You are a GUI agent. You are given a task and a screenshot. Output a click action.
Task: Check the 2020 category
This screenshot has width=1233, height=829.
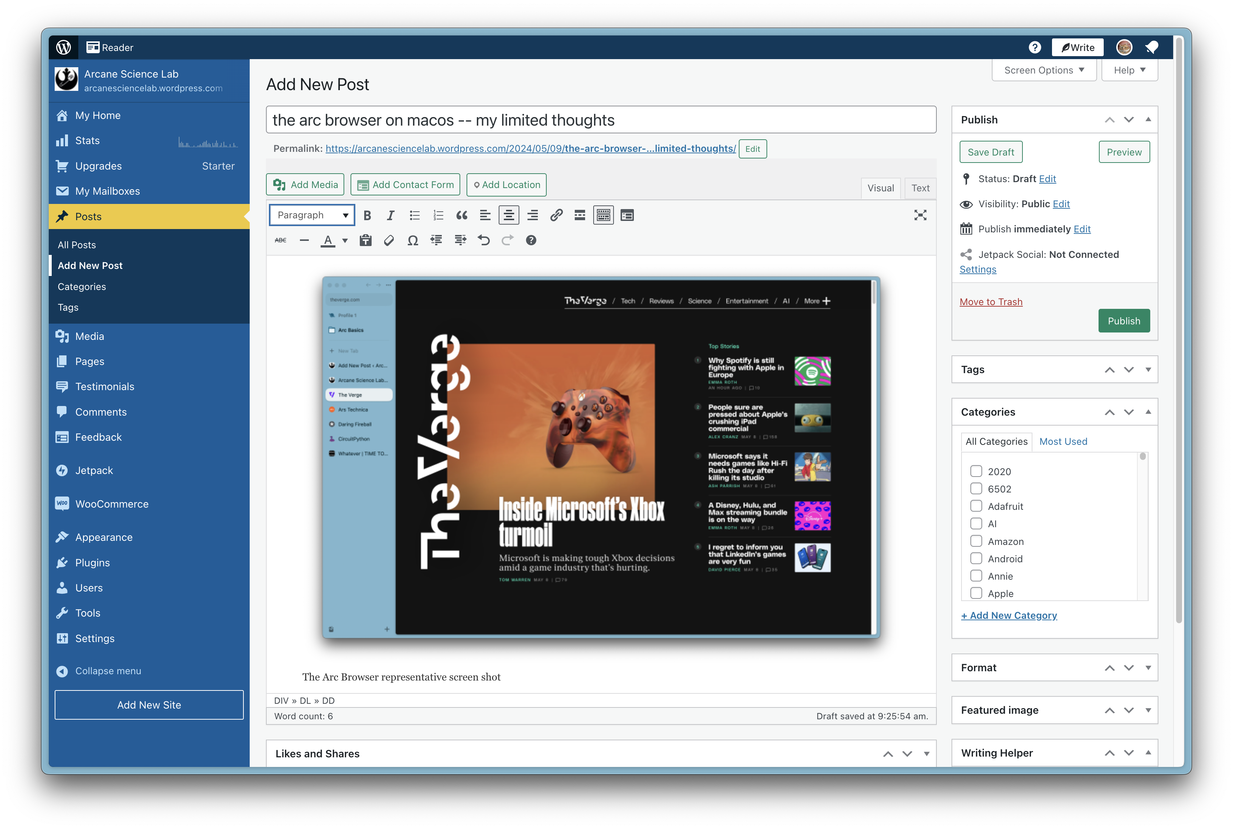[976, 471]
